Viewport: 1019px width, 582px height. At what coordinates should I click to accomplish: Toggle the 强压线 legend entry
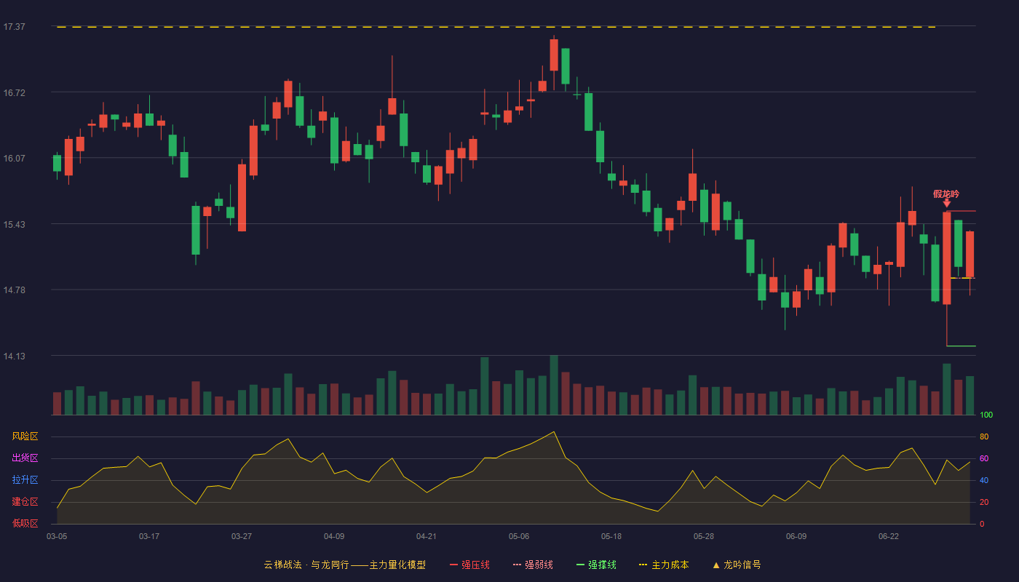[469, 565]
